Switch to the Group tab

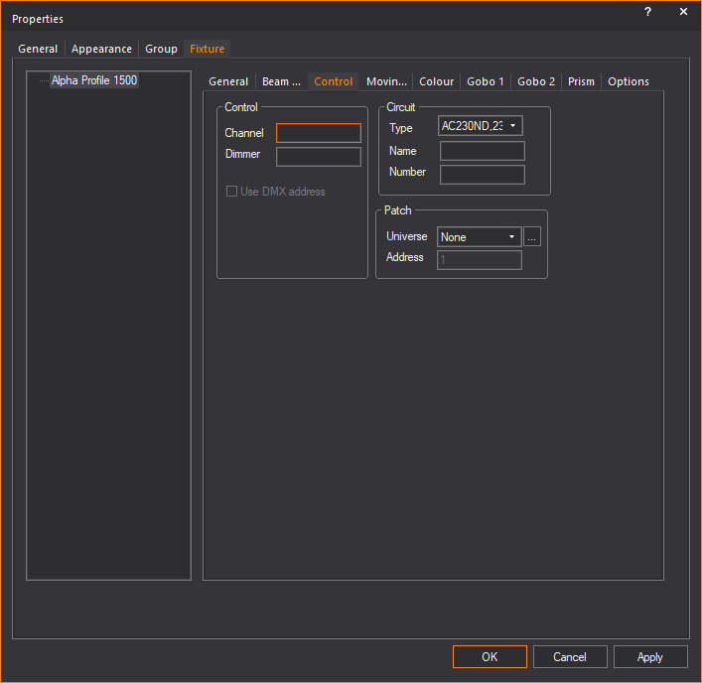click(x=161, y=49)
